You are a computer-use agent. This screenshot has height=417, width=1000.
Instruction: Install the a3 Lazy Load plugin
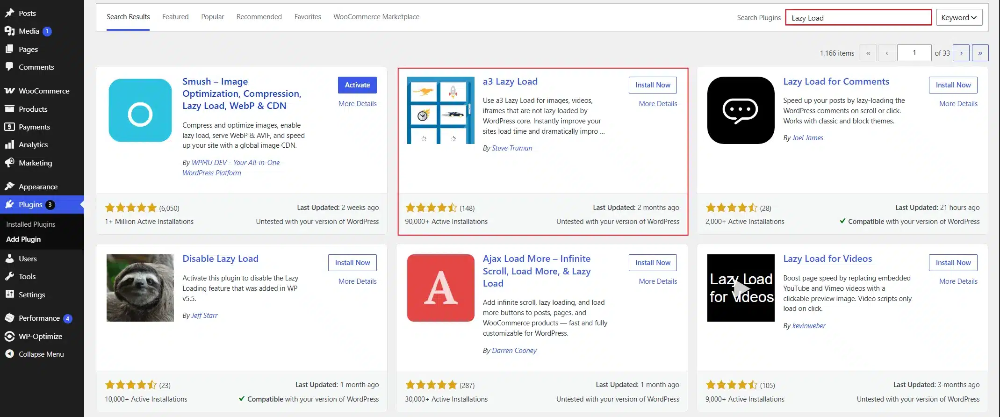pos(653,85)
